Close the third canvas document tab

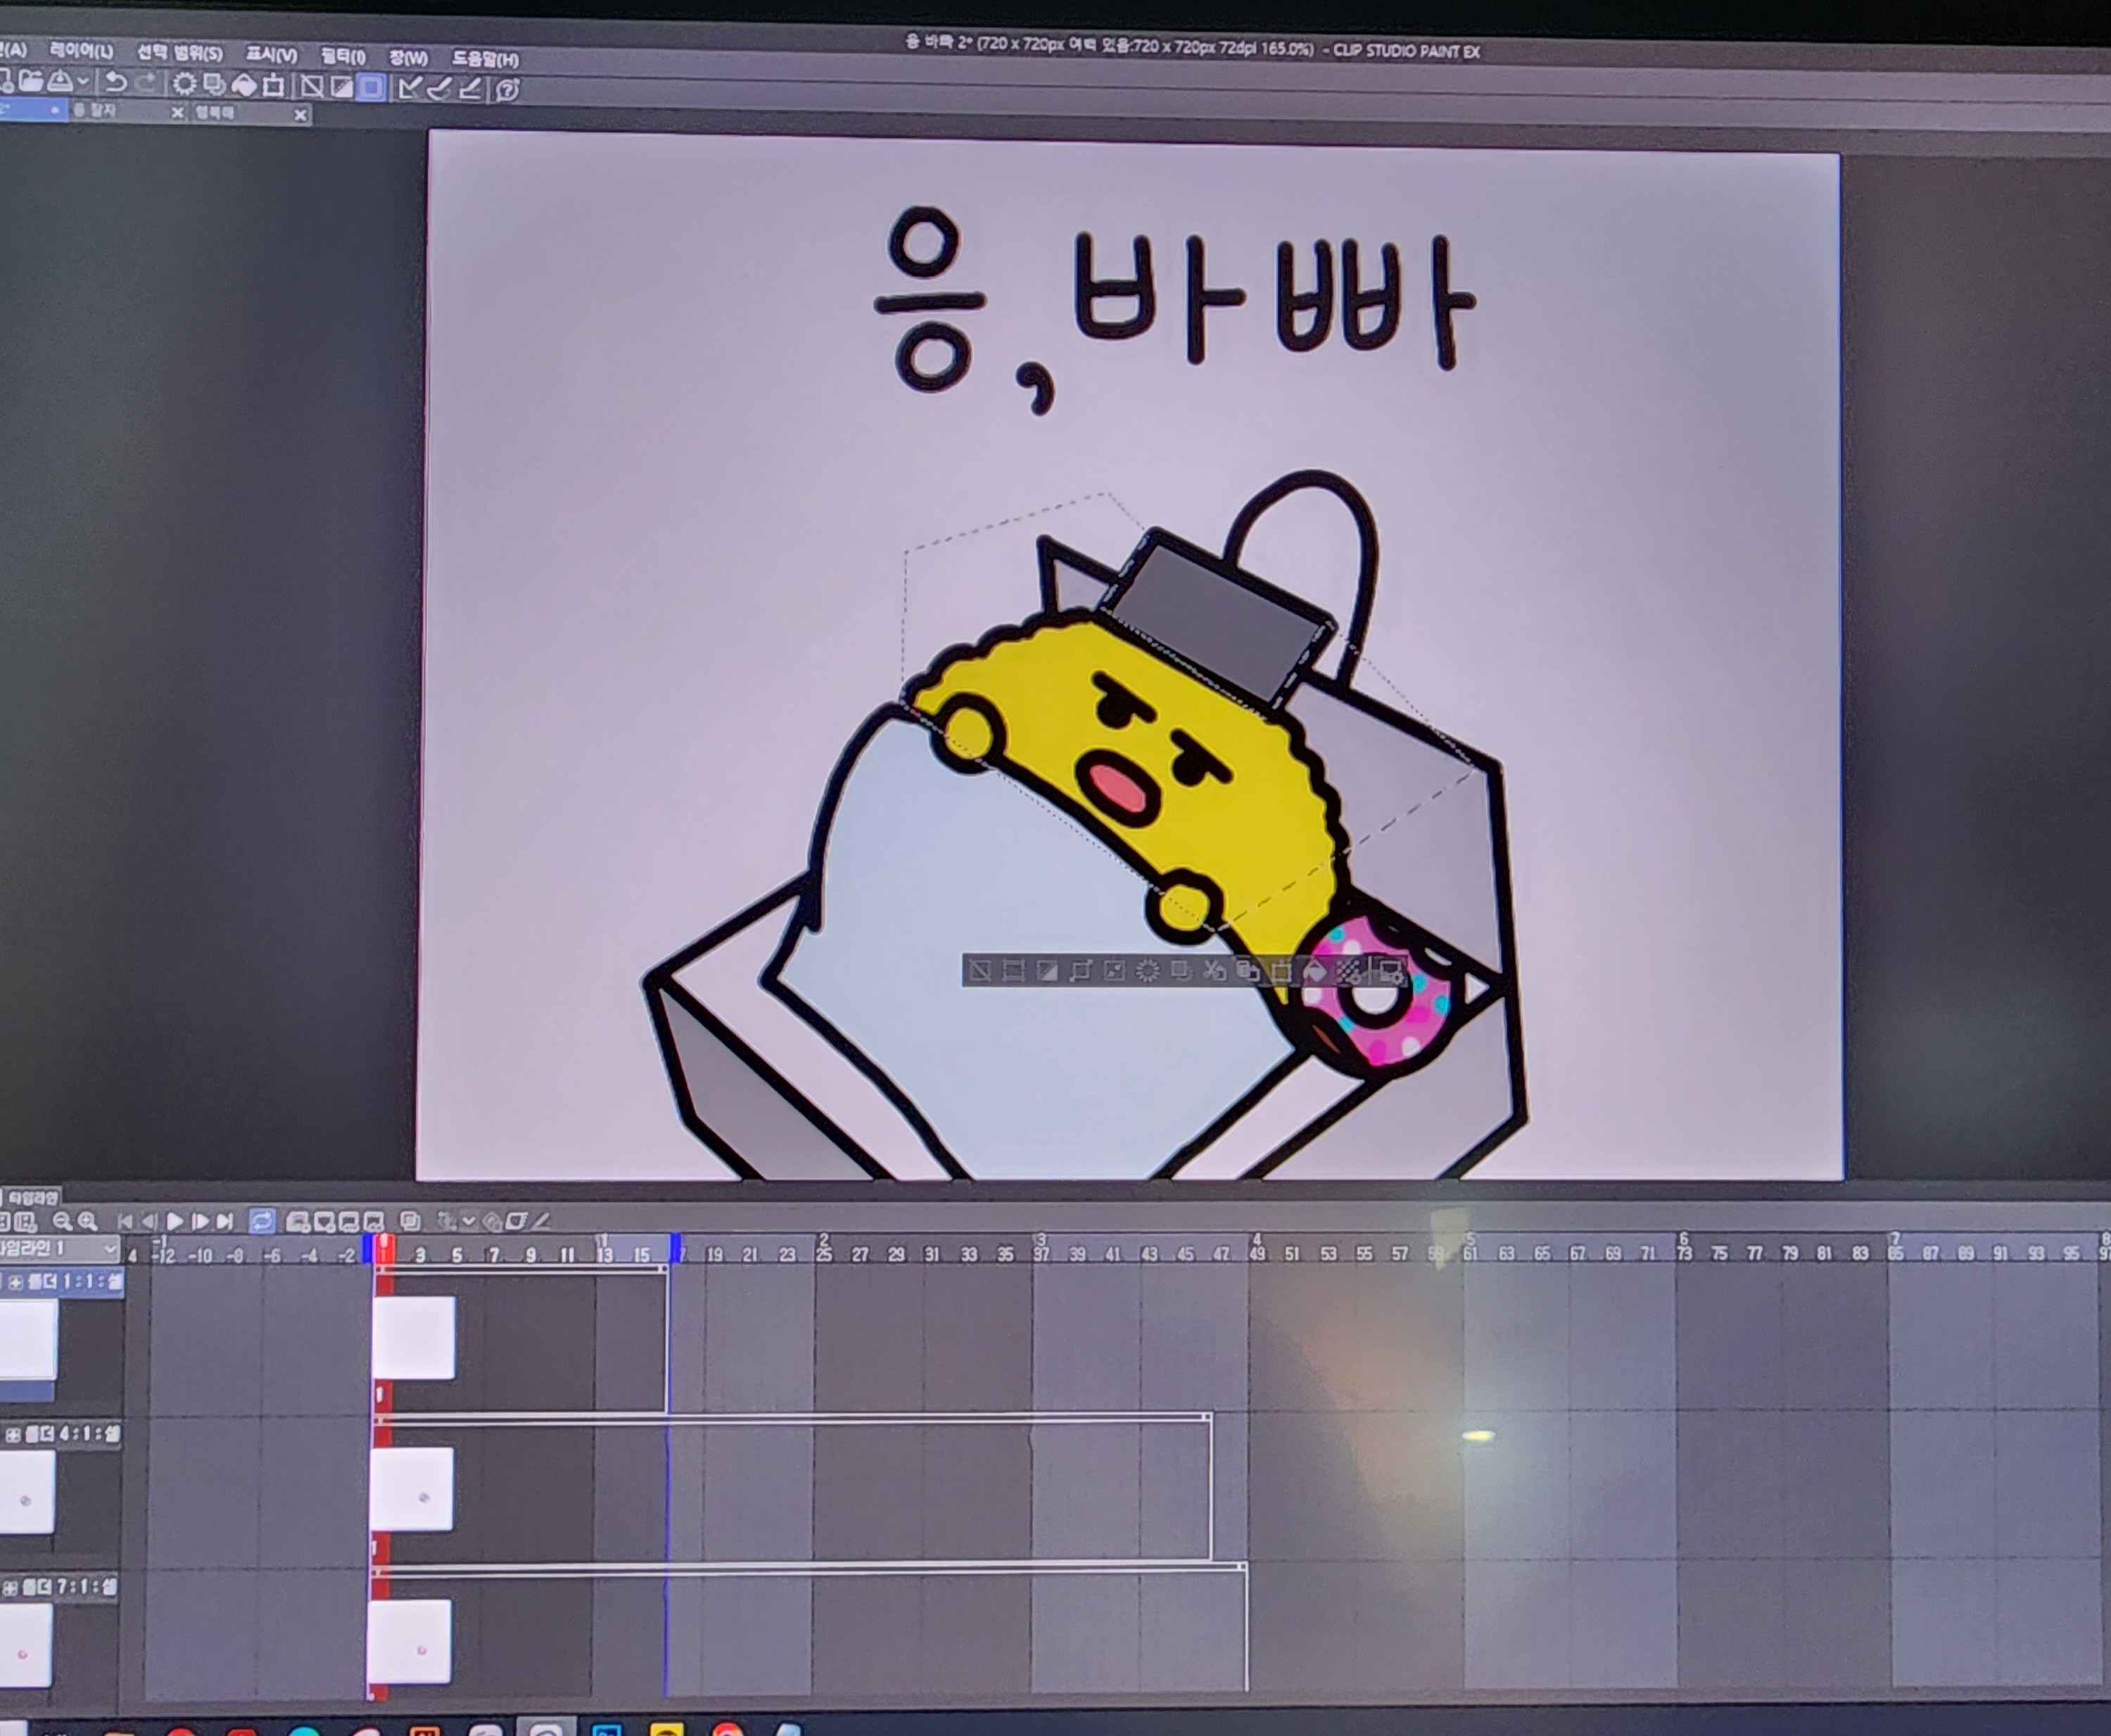coord(301,115)
